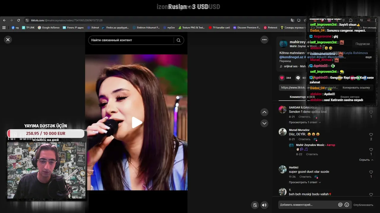Open mahirzey author profile avatar
380x213 pixels.
284,44
